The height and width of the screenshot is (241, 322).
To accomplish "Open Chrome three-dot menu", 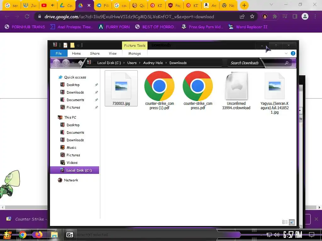I will click(315, 16).
